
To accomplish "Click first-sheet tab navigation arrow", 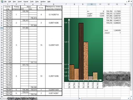I will (x=1, y=98).
